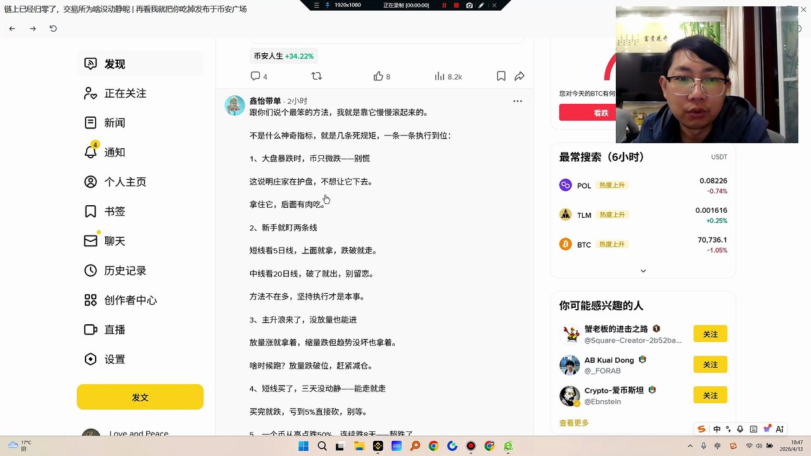Click the Sogou IME microphone voice input
Image resolution: width=811 pixels, height=456 pixels.
[x=741, y=429]
